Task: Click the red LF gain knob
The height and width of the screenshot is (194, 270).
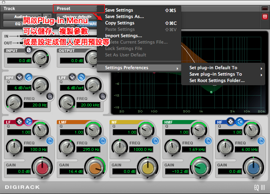Action: [42, 167]
